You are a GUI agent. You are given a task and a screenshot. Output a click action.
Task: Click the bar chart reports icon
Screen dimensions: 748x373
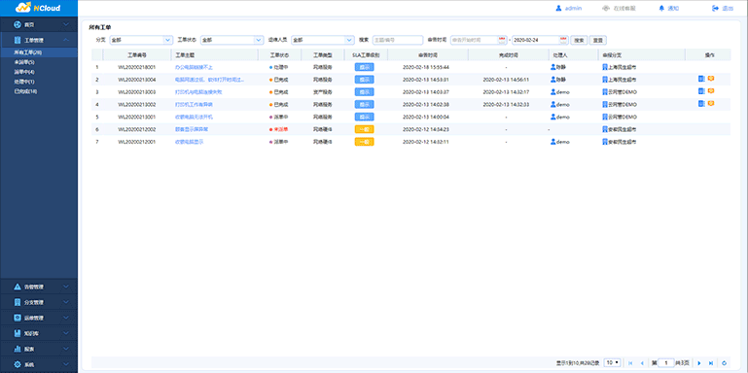18,349
